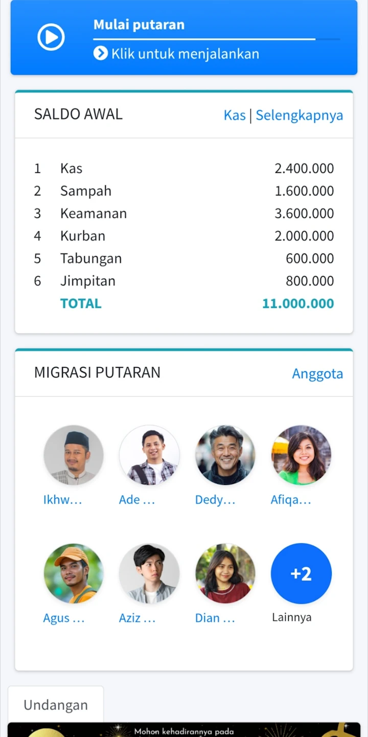368x737 pixels.
Task: Select Ikhw… member avatar with black cap
Action: (x=74, y=455)
